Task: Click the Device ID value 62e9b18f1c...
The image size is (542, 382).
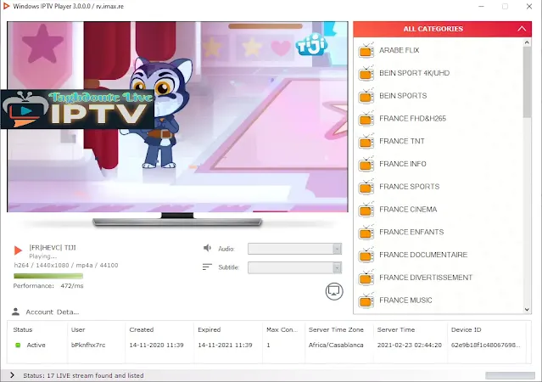Action: pyautogui.click(x=485, y=345)
